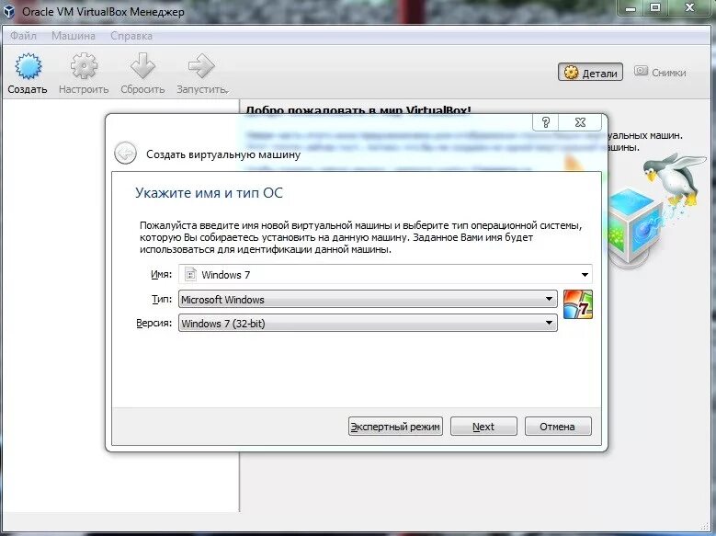Image resolution: width=716 pixels, height=536 pixels.
Task: Select the Детали view button
Action: tap(590, 73)
